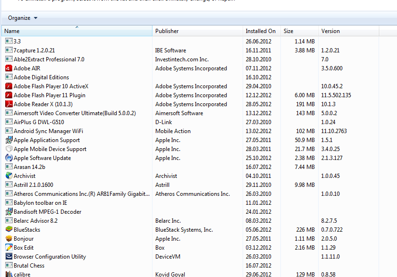Click the Bonjour package icon
This screenshot has height=277, width=397.
[x=9, y=238]
